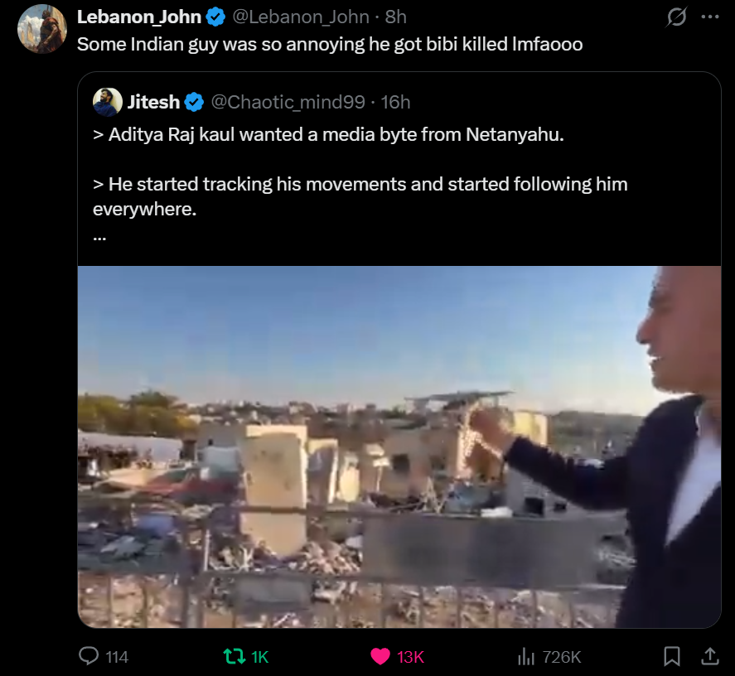Open Jitesh's small profile avatar
This screenshot has width=735, height=676.
[x=108, y=102]
